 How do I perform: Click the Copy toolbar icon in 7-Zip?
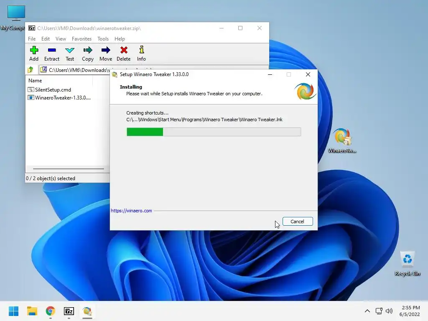88,53
